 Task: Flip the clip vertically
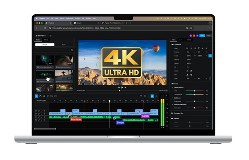coord(191,75)
